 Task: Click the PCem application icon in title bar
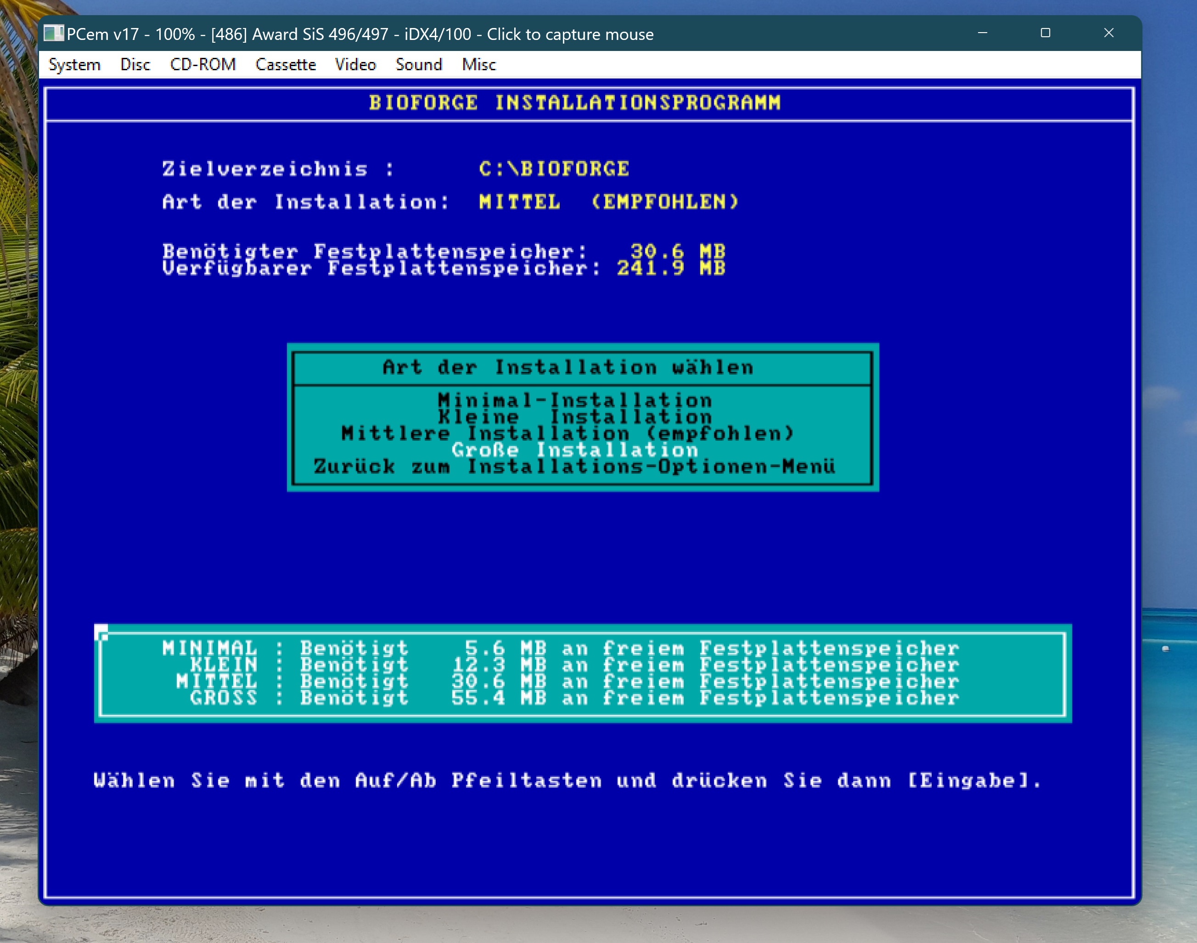click(x=54, y=34)
